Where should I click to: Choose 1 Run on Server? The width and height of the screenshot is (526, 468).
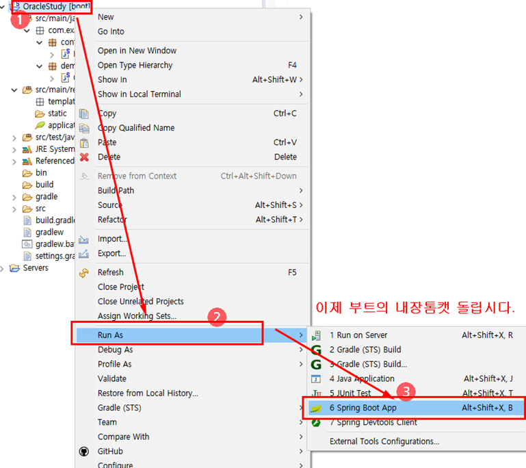pos(417,335)
